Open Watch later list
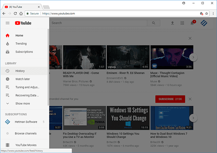The height and width of the screenshot is (153, 217). (x=24, y=79)
